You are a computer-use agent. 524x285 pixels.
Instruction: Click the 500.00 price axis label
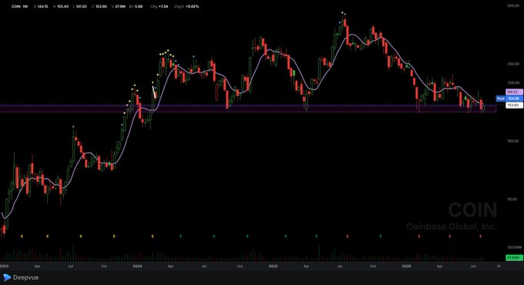513,5
